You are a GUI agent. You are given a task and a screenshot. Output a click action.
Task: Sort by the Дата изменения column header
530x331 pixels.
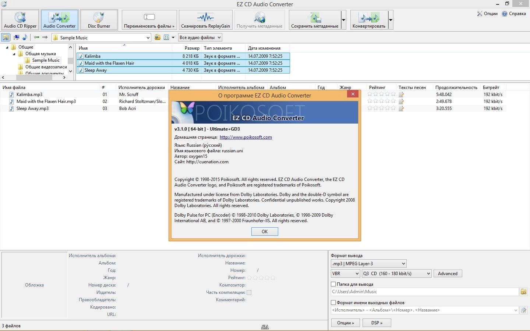click(x=268, y=48)
